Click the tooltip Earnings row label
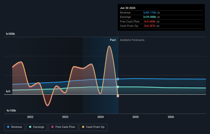Image resolution: width=210 pixels, height=134 pixels. click(125, 17)
